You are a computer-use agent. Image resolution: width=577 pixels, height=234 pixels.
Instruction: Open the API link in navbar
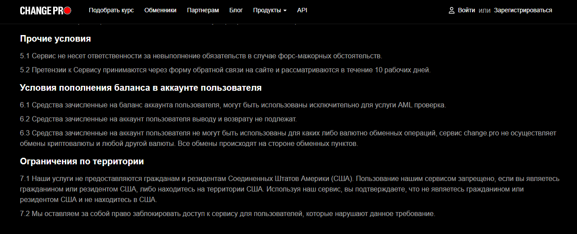point(302,11)
